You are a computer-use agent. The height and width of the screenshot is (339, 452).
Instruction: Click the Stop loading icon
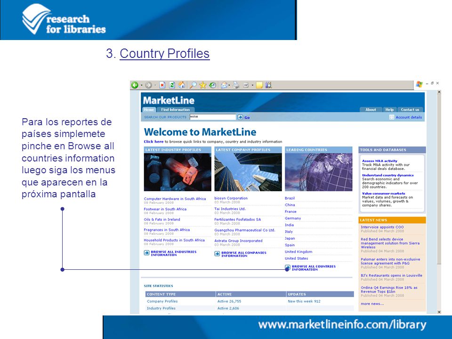click(162, 85)
